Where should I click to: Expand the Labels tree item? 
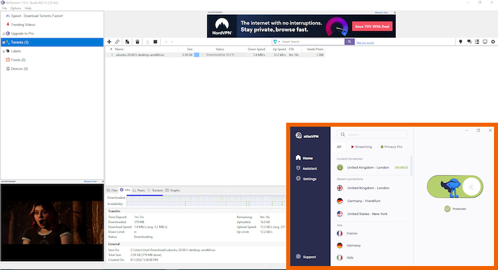coord(3,51)
